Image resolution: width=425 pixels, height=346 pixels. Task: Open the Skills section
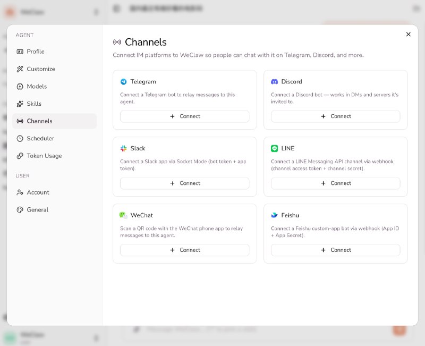click(54, 104)
